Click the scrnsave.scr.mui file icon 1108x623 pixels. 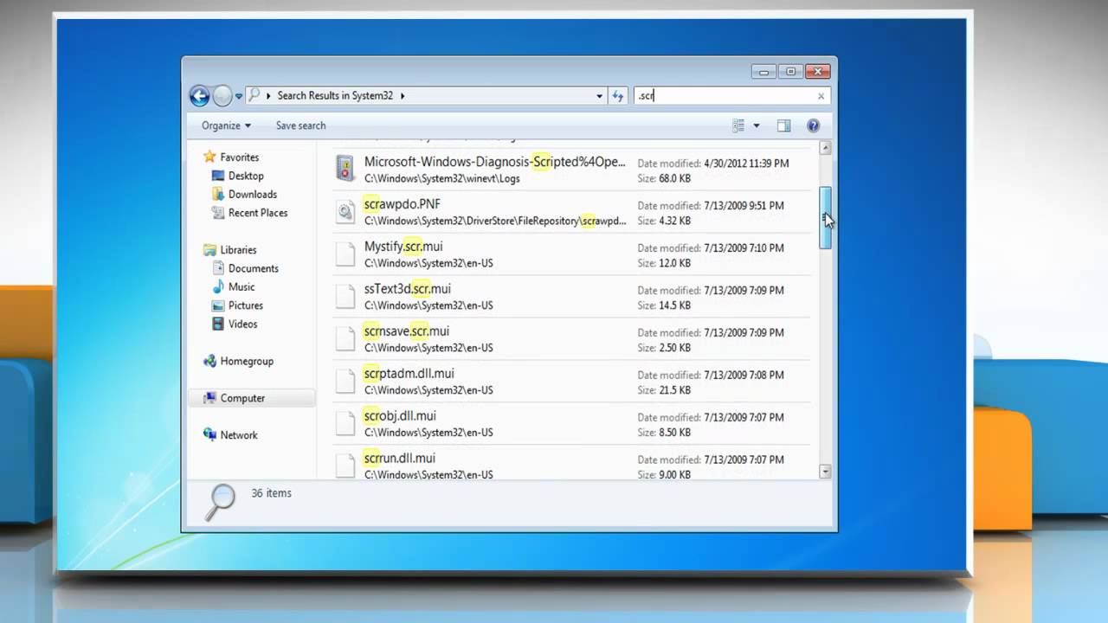[345, 338]
